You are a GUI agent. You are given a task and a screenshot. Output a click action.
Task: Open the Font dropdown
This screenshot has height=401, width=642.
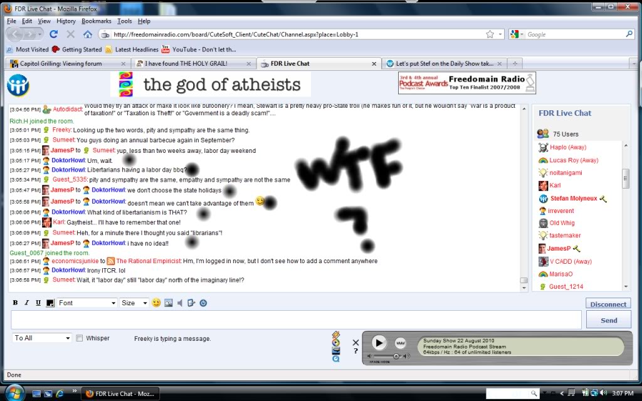coord(87,303)
